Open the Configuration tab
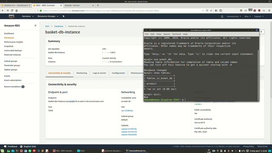 [x=118, y=73]
